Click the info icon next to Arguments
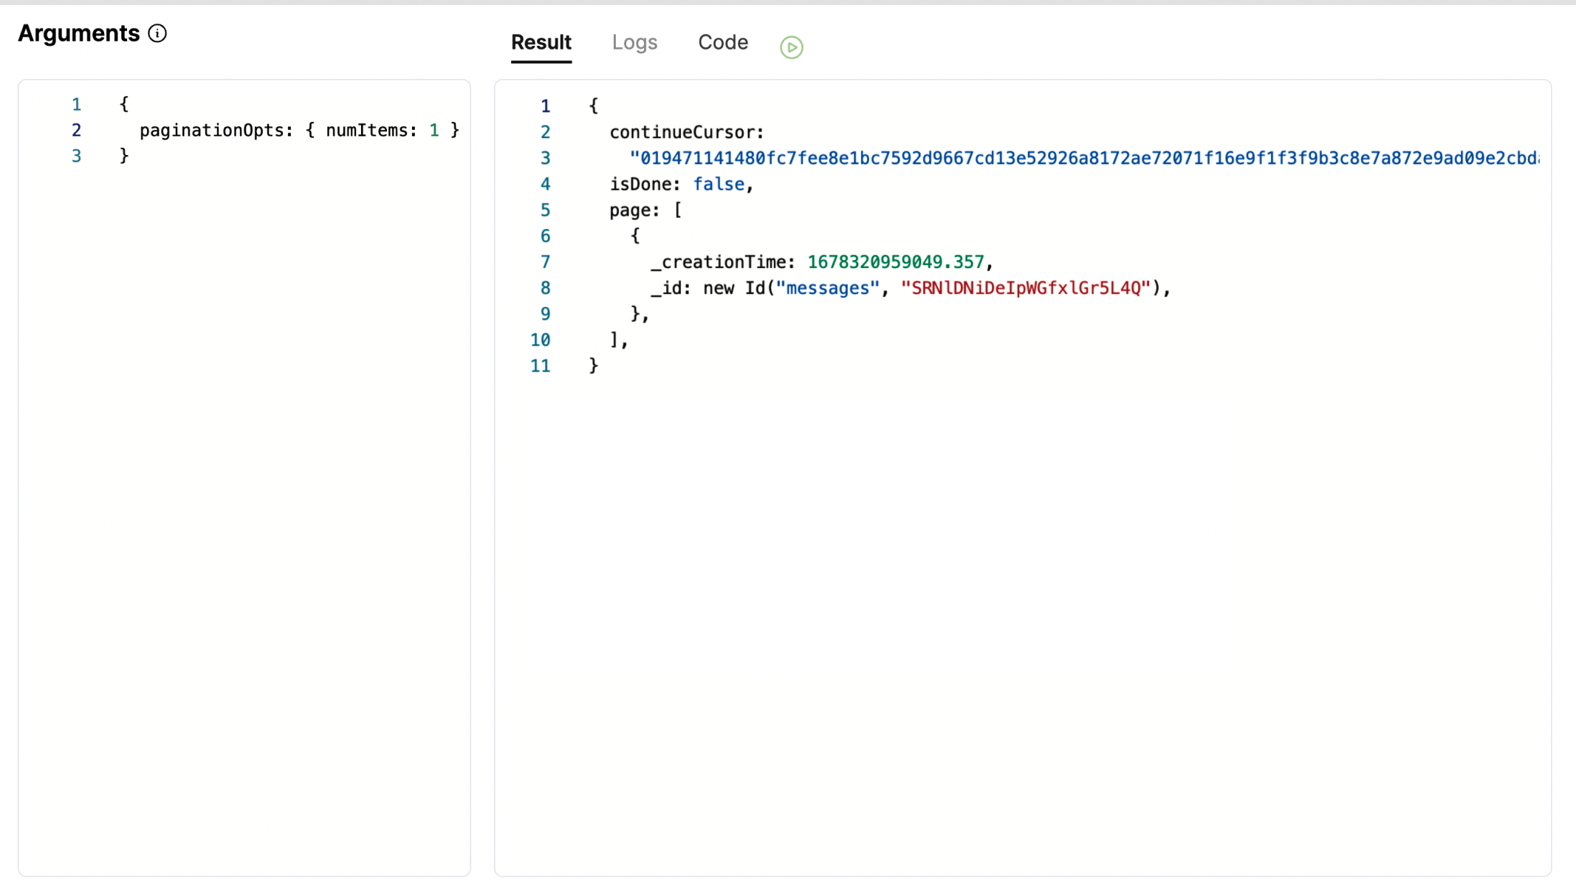 click(157, 33)
